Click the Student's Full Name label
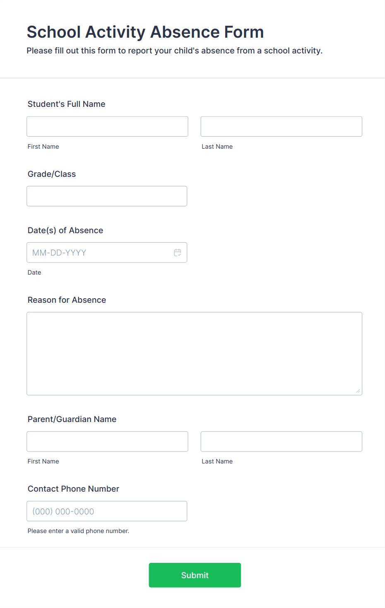 (x=66, y=104)
